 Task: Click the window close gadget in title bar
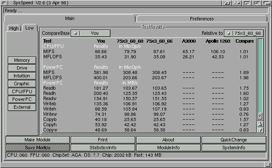[x=4, y=3]
